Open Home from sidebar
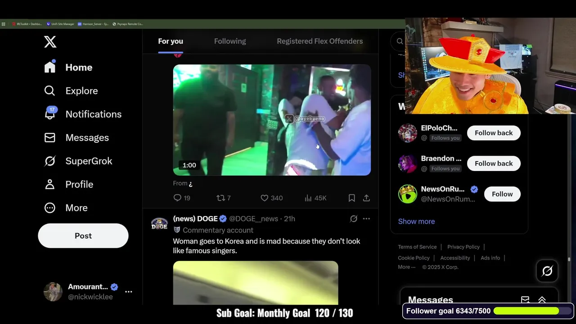 pos(68,67)
